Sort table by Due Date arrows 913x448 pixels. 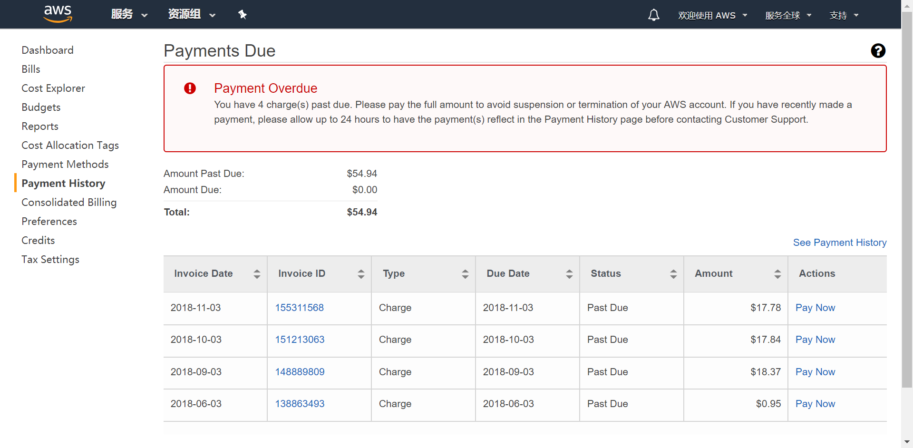[569, 274]
